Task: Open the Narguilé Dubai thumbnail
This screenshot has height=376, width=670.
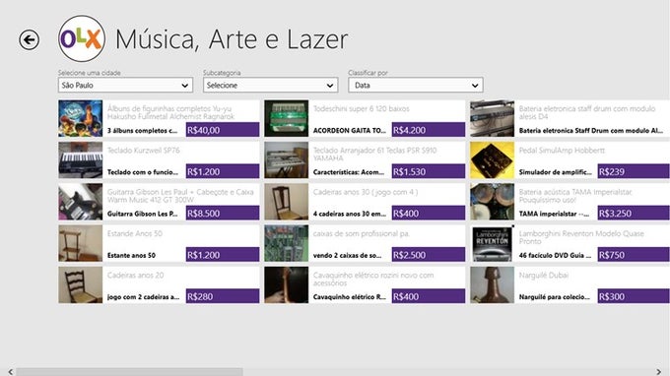Action: click(x=493, y=284)
